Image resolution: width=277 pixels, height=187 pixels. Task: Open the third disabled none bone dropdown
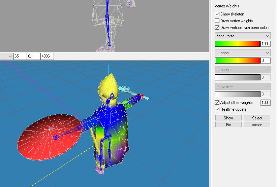pos(243,70)
